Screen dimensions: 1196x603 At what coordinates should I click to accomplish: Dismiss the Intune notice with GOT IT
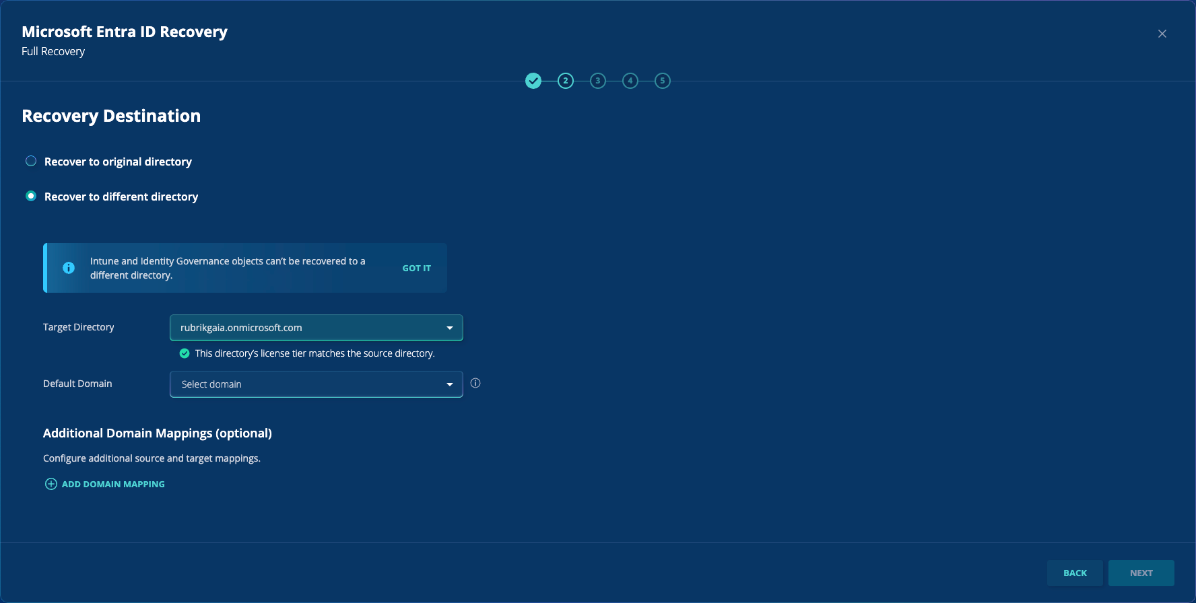pos(416,268)
